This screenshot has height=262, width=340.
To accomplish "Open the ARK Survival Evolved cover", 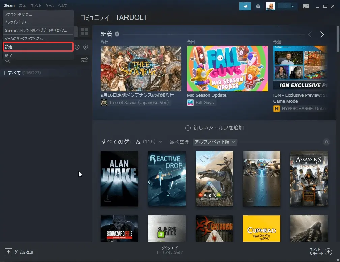I will click(214, 178).
